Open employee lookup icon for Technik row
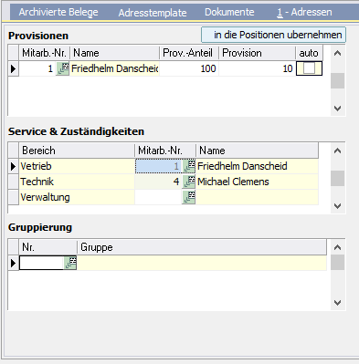The height and width of the screenshot is (364, 359). [x=189, y=182]
